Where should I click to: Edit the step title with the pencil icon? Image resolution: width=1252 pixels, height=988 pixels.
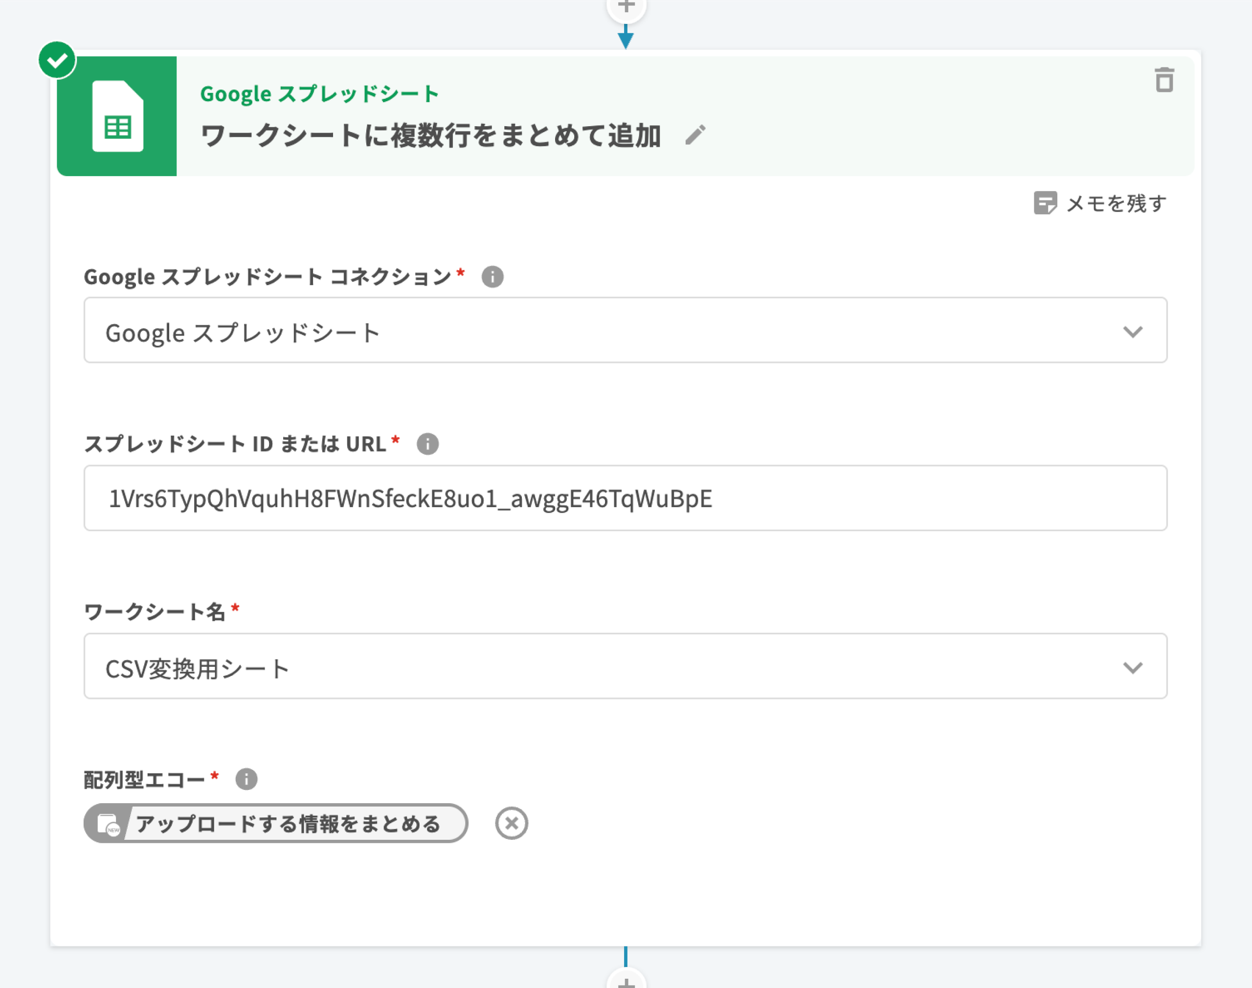[695, 135]
